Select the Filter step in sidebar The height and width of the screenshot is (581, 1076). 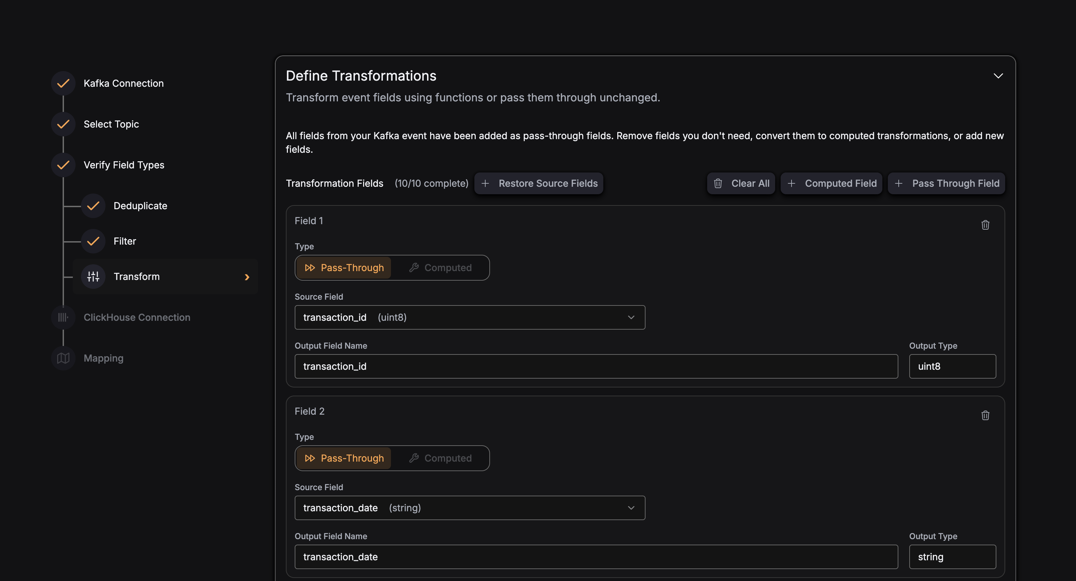93,241
